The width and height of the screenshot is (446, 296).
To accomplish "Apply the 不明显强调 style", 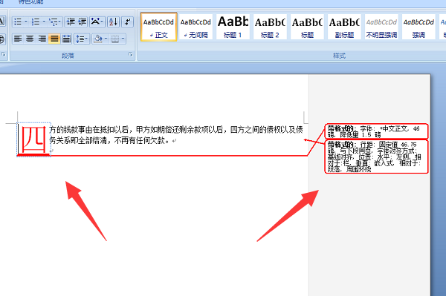I will tap(381, 27).
